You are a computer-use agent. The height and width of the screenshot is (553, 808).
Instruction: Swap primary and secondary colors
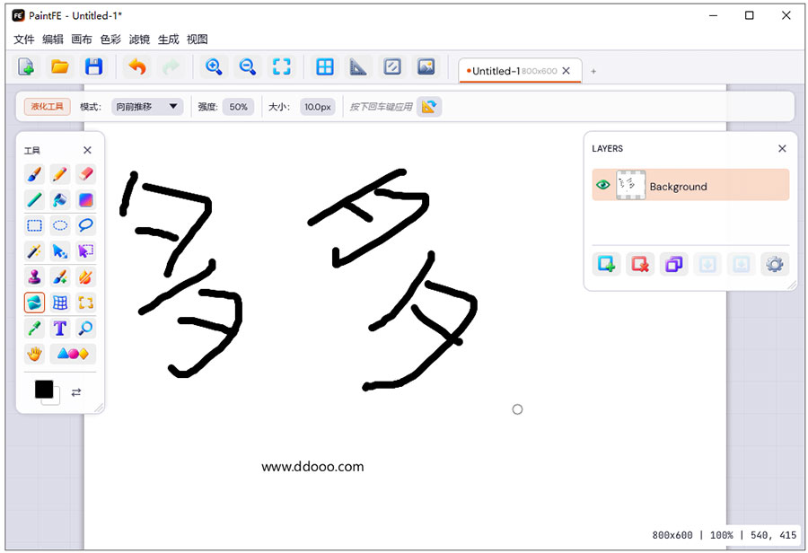(76, 392)
